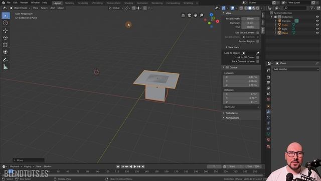Select the Move tool
The height and width of the screenshot is (181, 321).
click(6, 31)
